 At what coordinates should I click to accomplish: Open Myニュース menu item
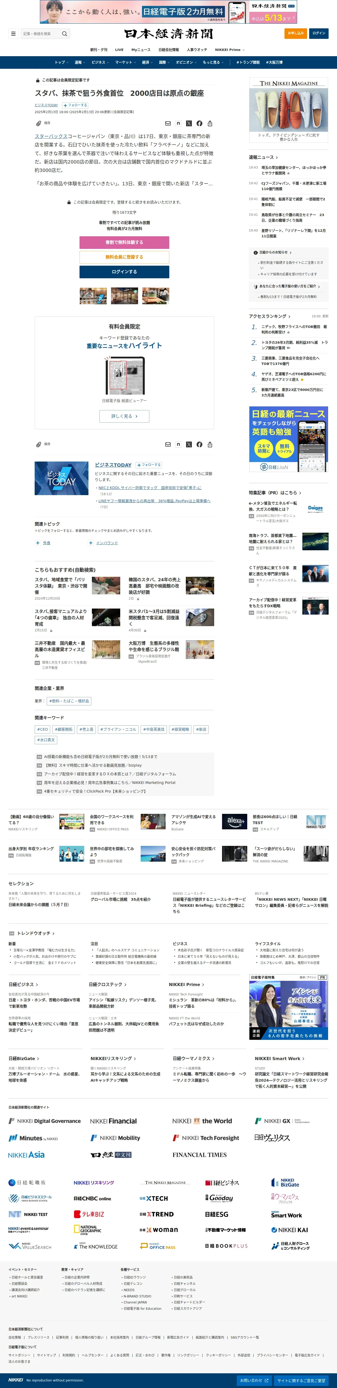click(x=141, y=50)
